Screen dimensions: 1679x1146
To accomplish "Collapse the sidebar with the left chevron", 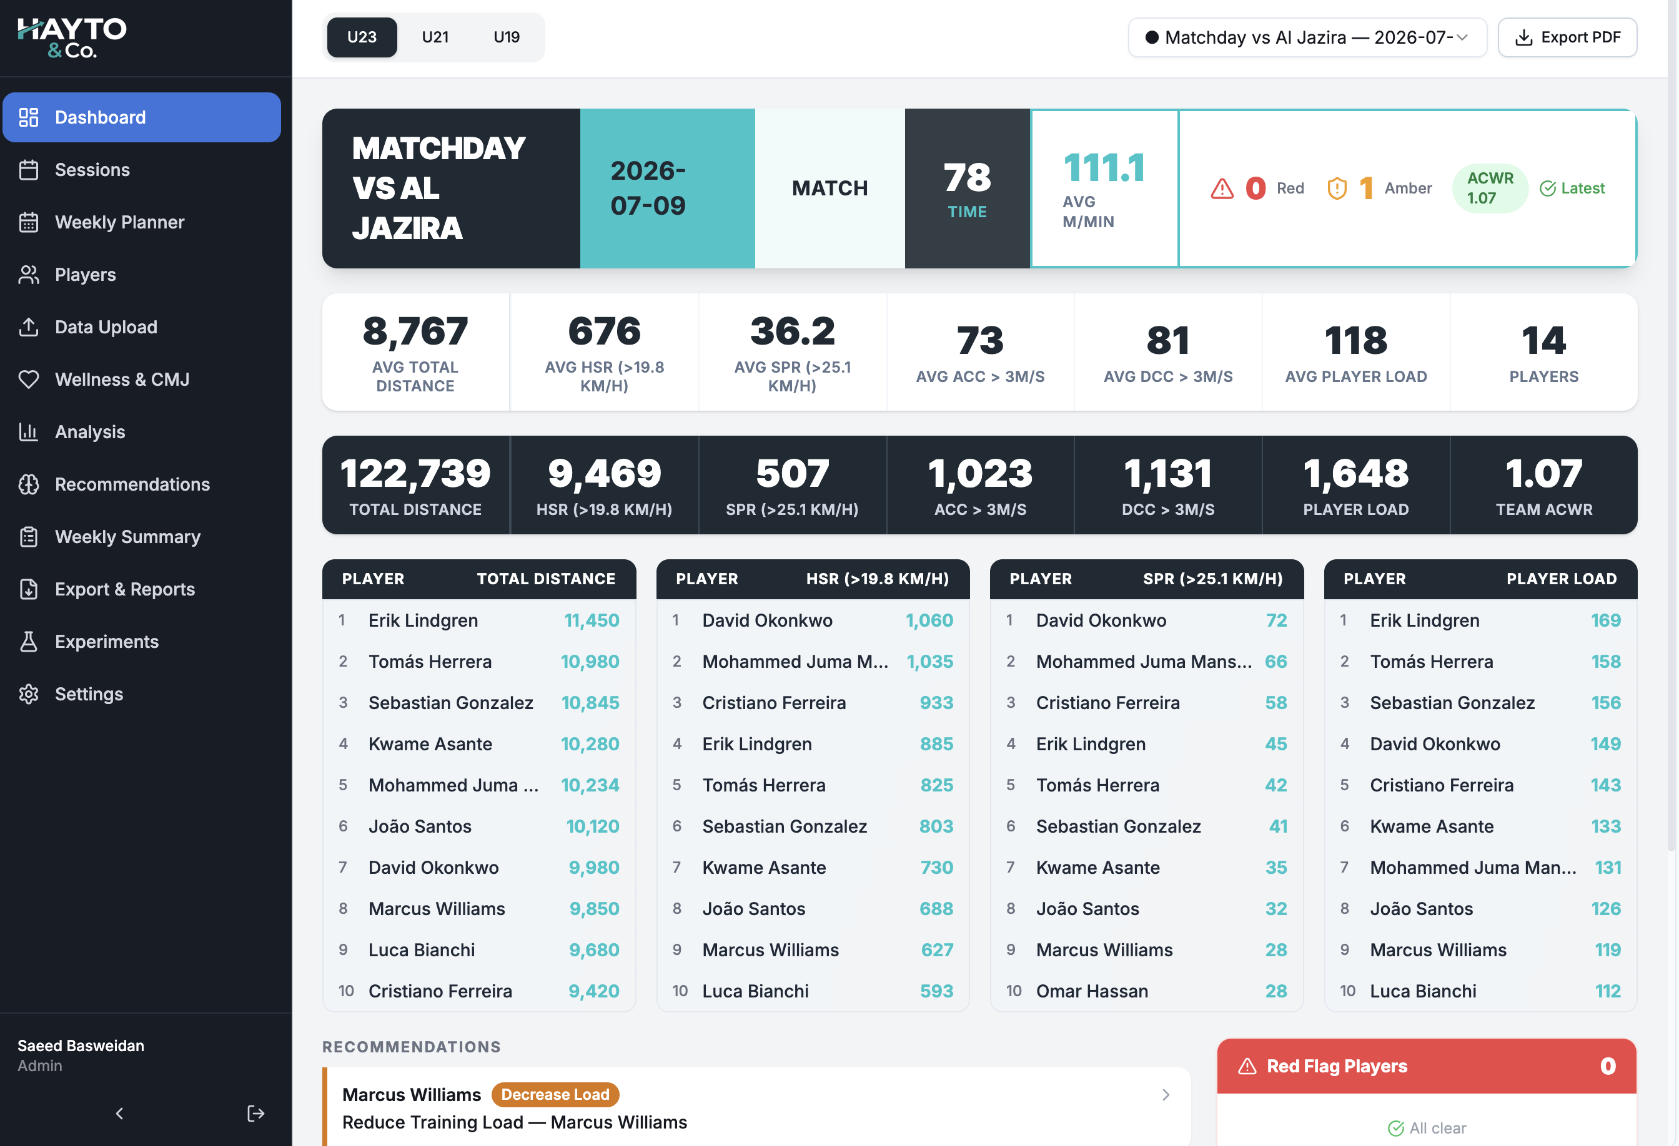I will point(119,1114).
